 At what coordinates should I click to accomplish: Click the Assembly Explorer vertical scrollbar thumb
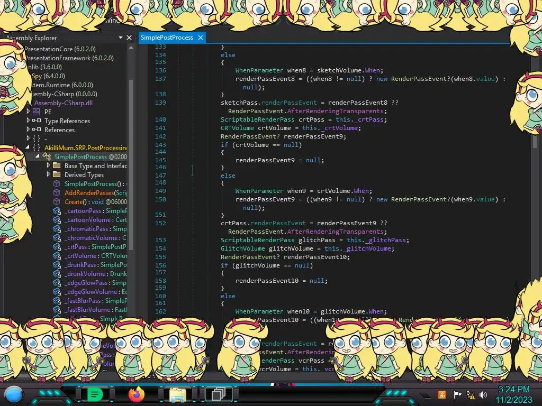coord(131,164)
